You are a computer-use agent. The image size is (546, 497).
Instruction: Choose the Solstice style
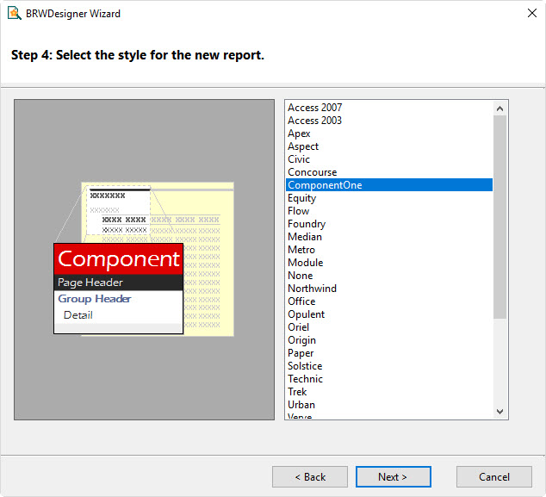pos(389,365)
